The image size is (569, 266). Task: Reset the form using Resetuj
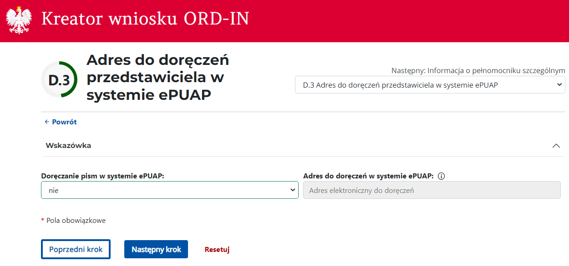point(217,249)
